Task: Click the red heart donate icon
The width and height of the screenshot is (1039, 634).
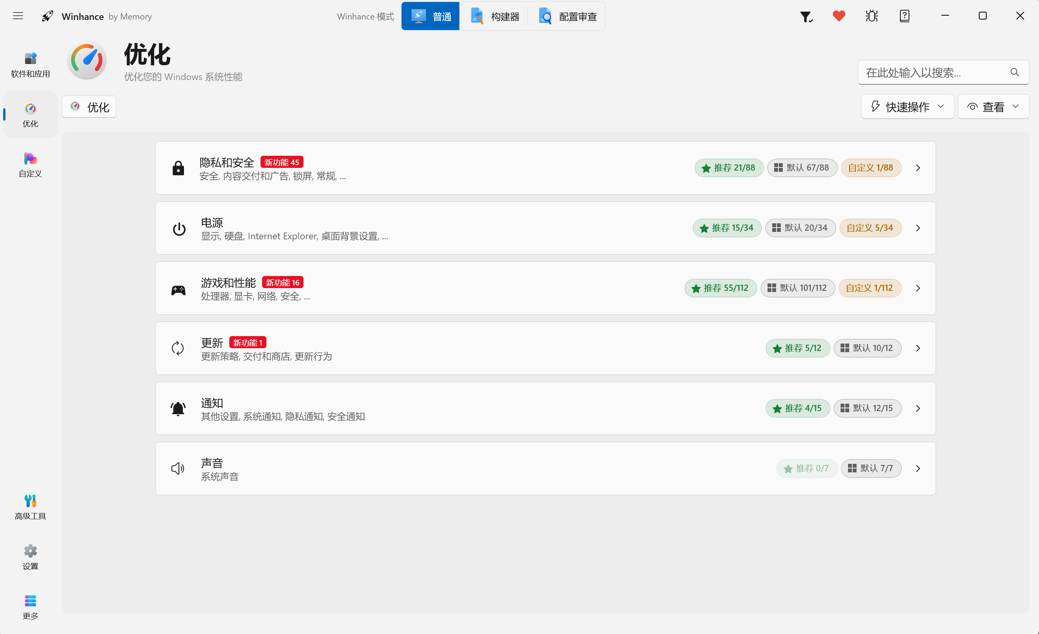Action: 839,16
